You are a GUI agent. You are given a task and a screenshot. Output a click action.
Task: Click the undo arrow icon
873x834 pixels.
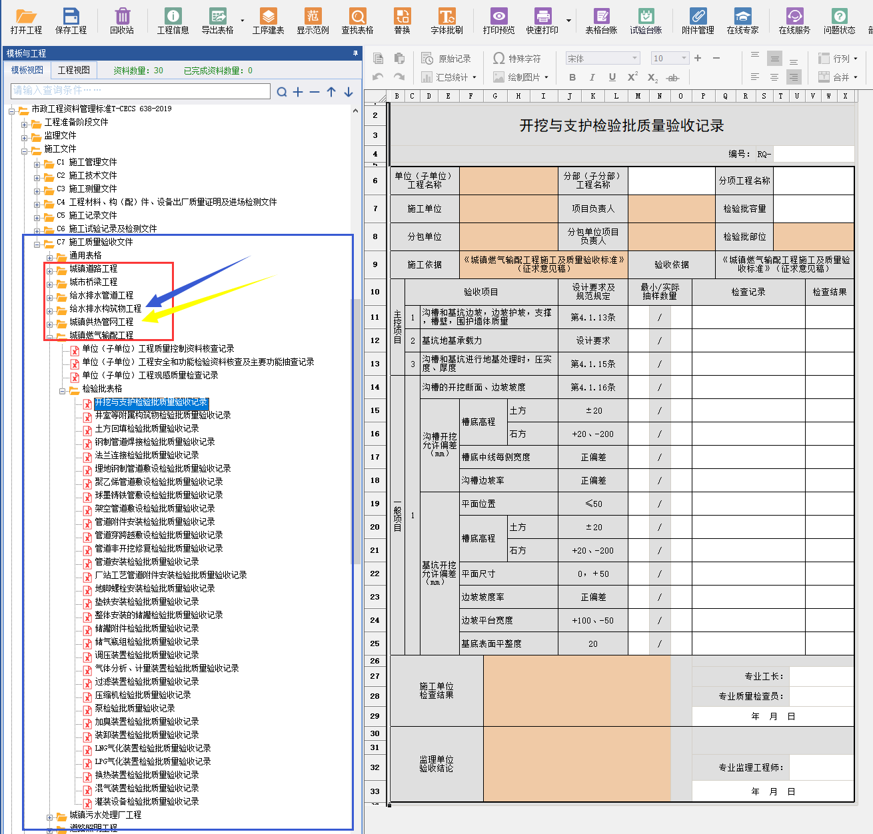click(378, 77)
